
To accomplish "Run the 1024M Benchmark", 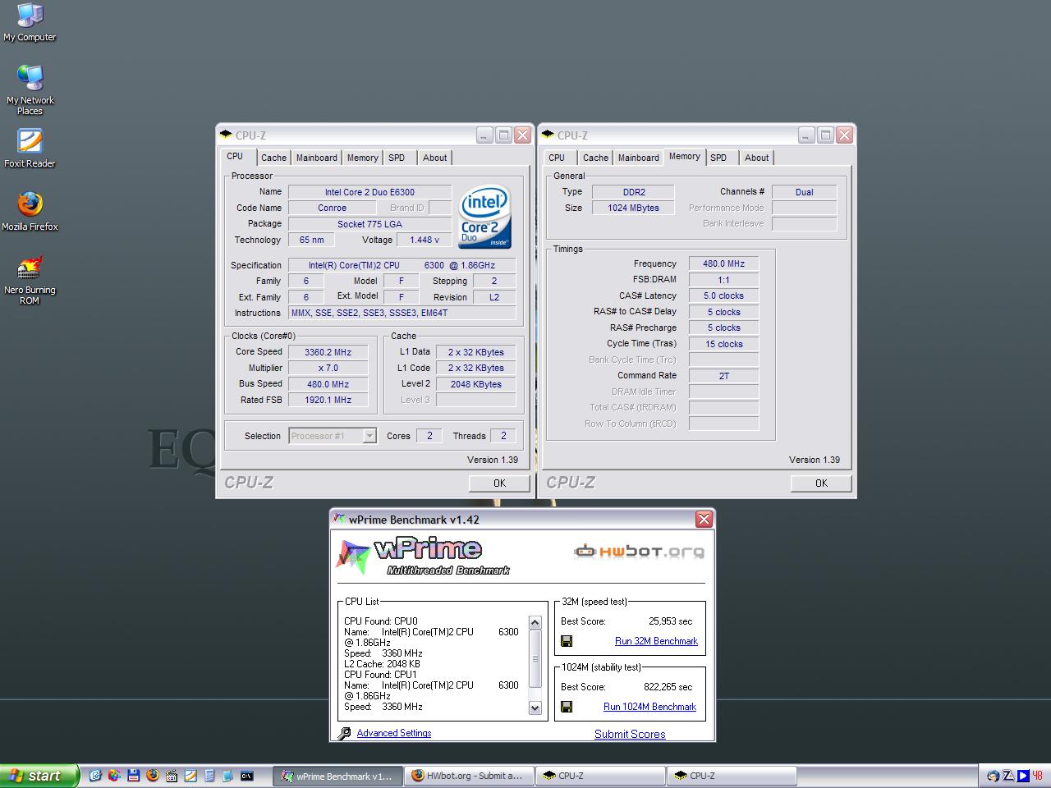I will click(649, 707).
